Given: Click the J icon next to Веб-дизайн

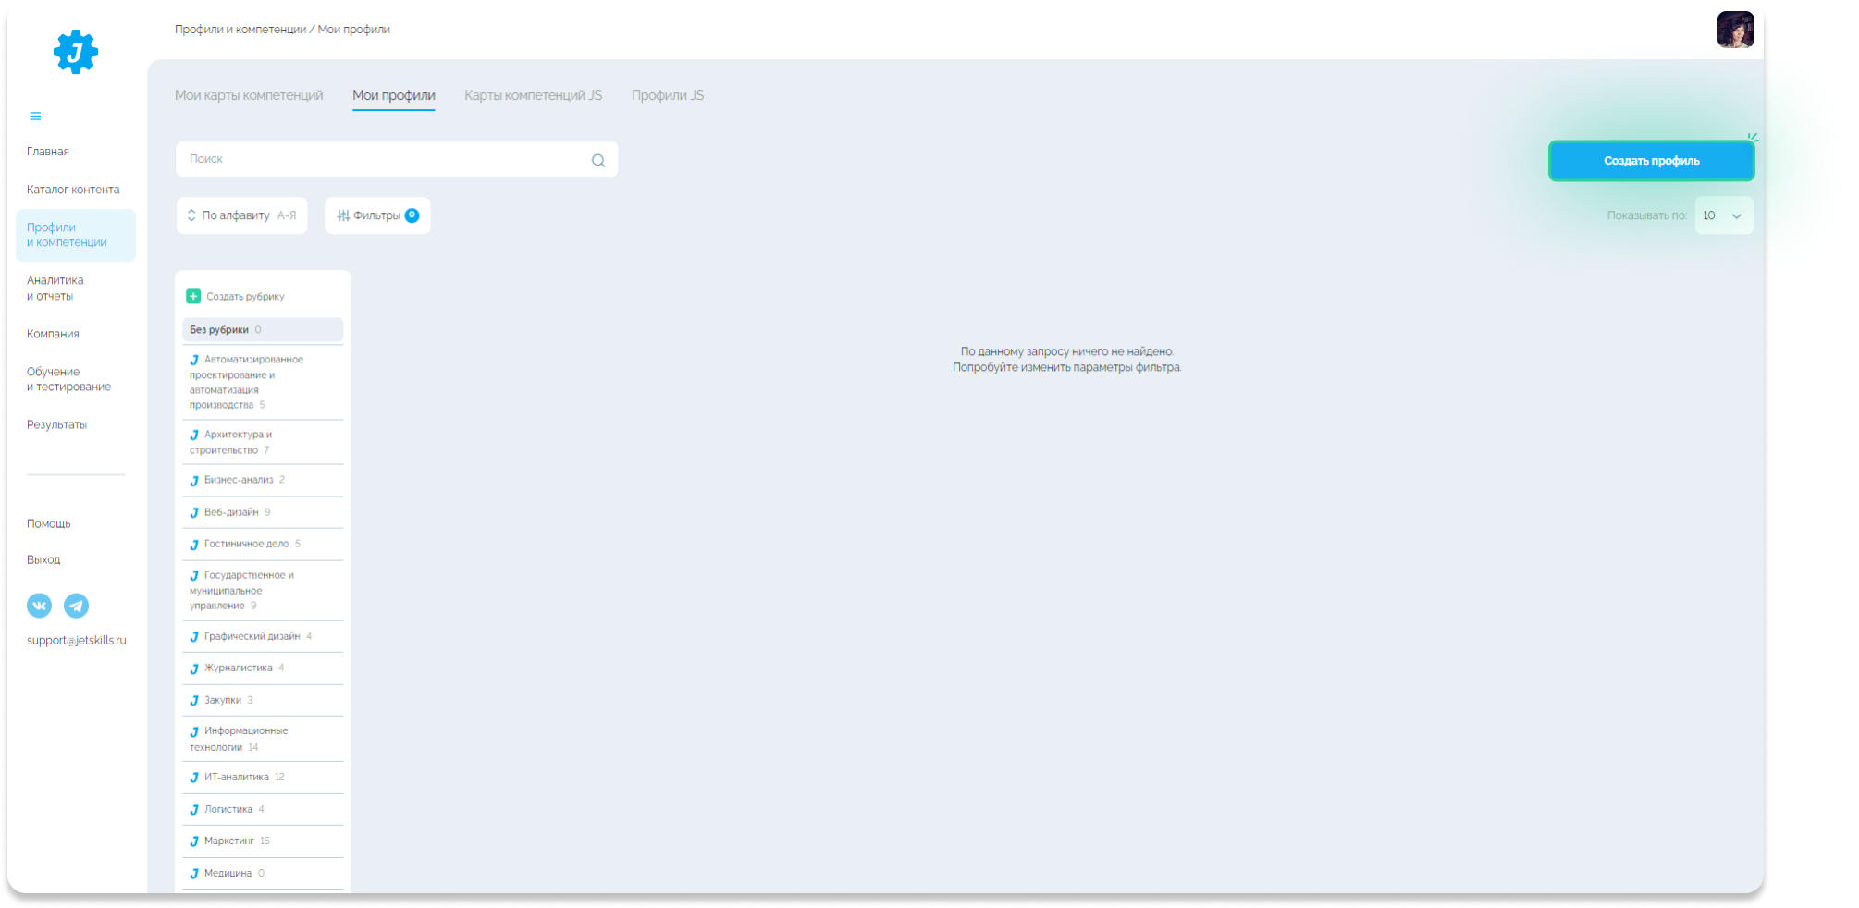Looking at the screenshot, I should pyautogui.click(x=194, y=513).
